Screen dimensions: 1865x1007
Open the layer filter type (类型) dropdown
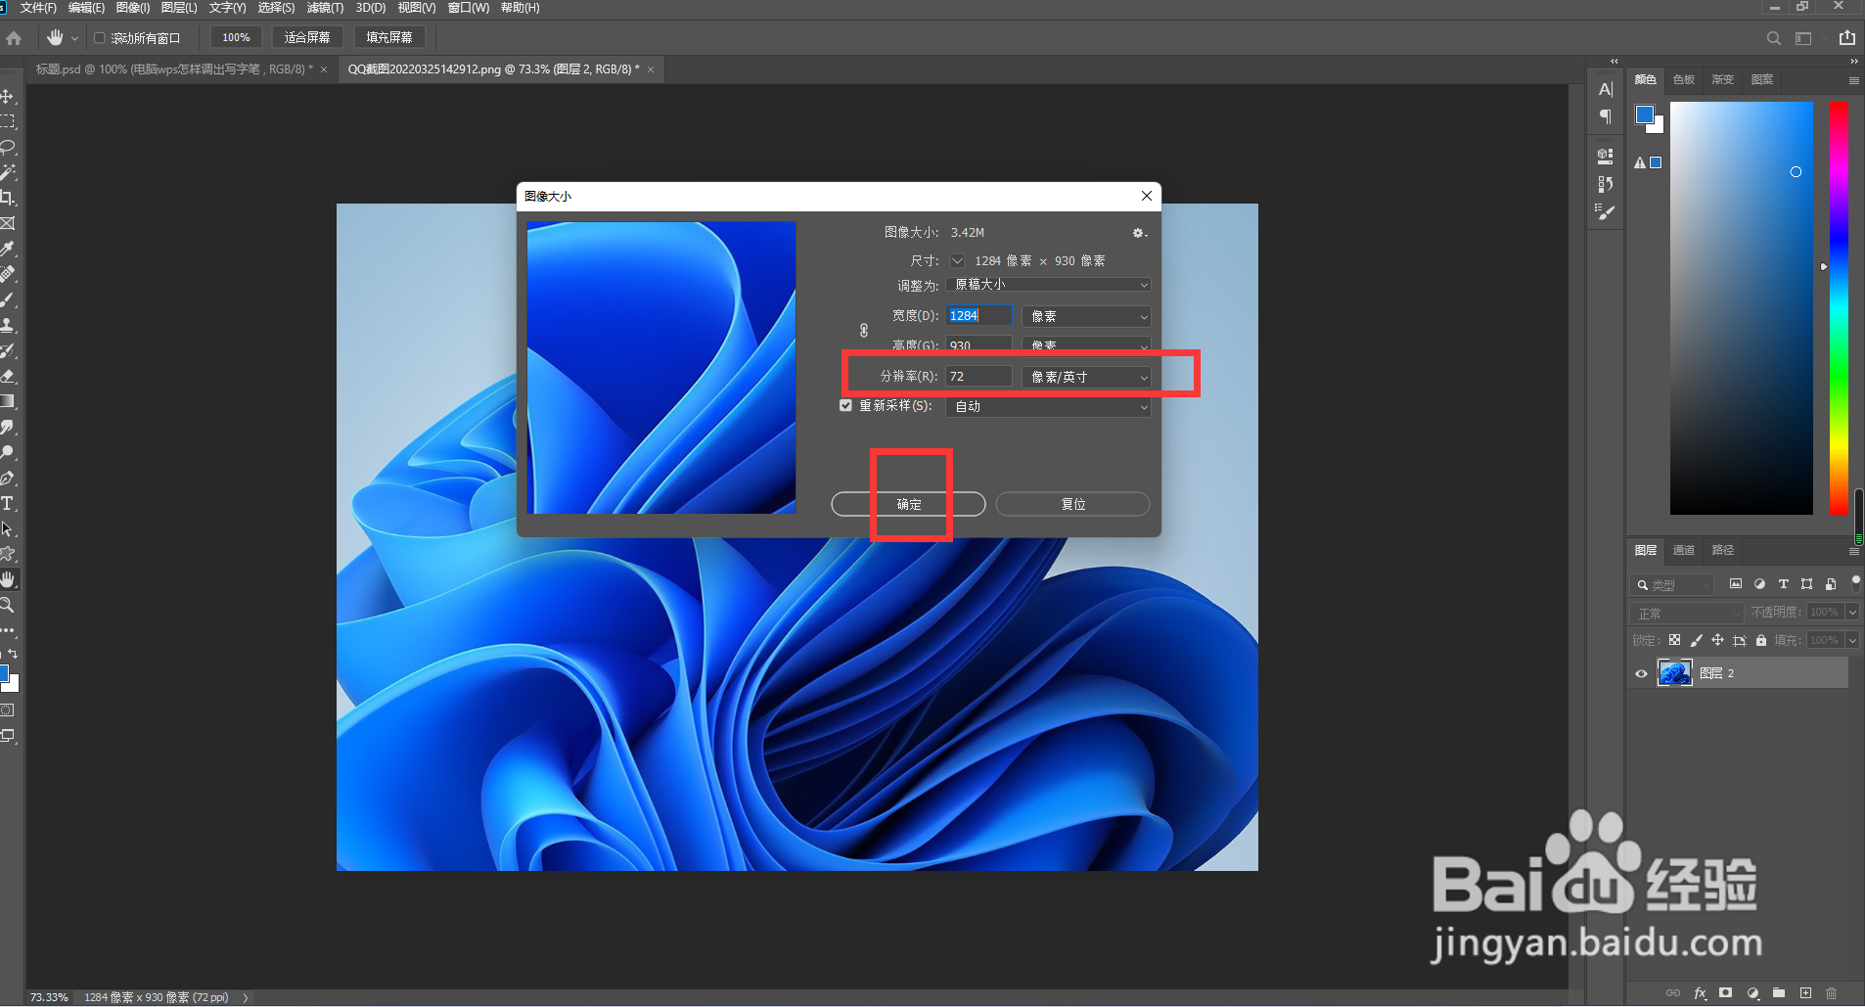pyautogui.click(x=1673, y=585)
